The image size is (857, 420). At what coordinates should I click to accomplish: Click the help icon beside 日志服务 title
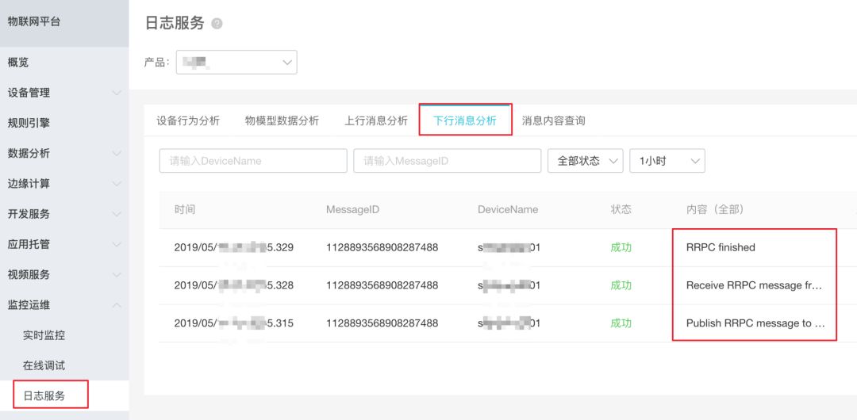pos(217,24)
